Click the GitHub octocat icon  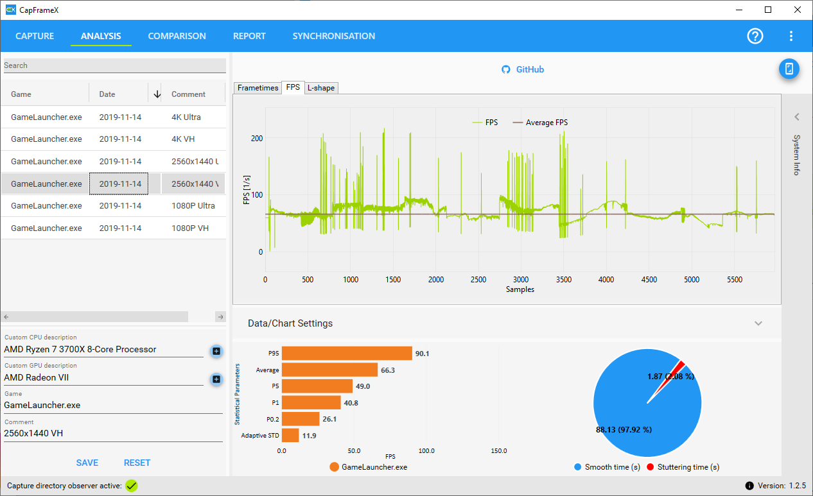pos(505,69)
